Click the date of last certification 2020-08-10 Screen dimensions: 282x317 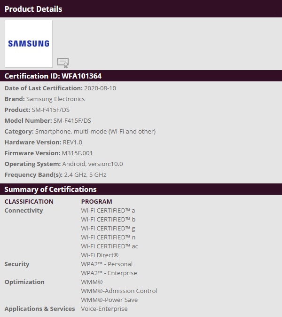click(x=101, y=88)
